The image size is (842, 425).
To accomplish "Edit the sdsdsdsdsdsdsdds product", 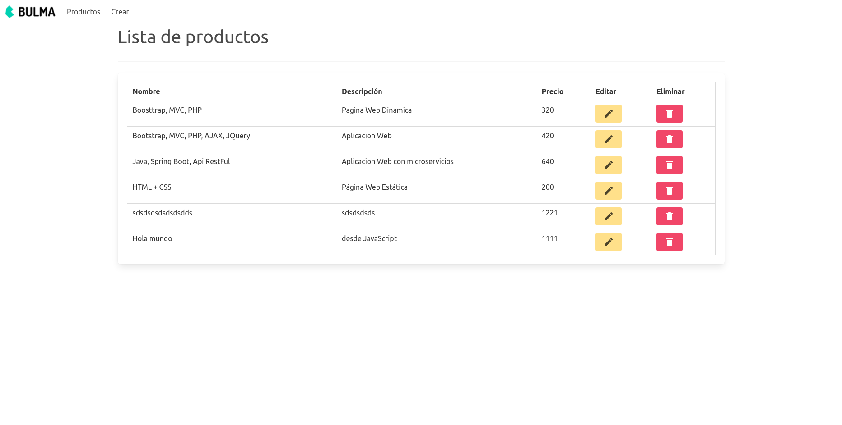I will (608, 216).
